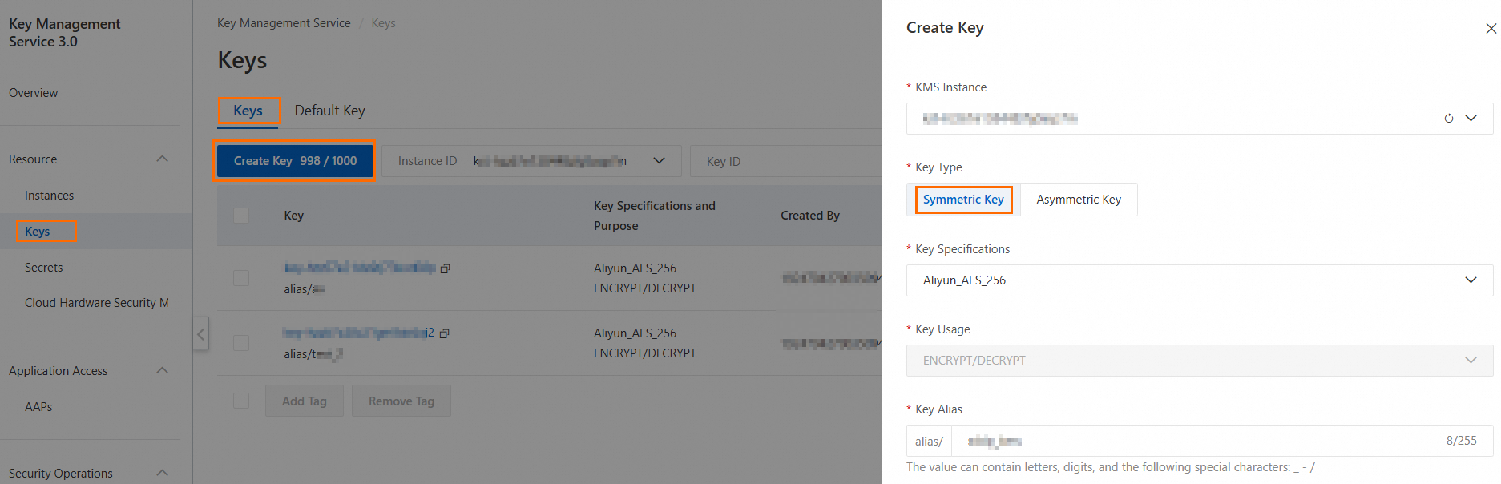Image resolution: width=1501 pixels, height=484 pixels.
Task: Switch to the Default Key tab
Action: pyautogui.click(x=329, y=111)
